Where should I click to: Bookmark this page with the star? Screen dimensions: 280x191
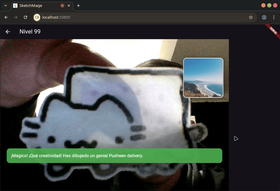point(251,17)
